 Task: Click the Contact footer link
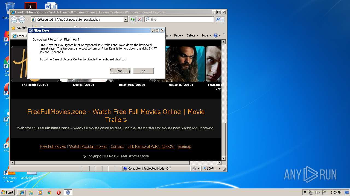click(117, 146)
